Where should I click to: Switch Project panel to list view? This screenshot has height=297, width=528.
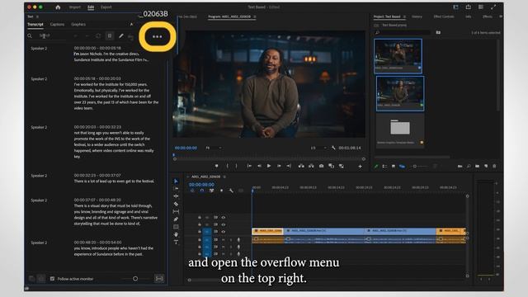(x=384, y=167)
